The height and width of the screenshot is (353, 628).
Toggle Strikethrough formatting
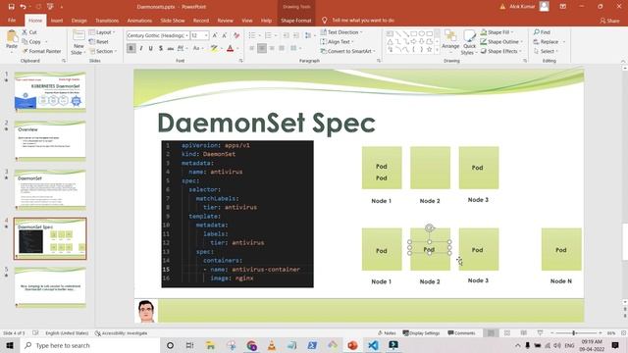[170, 48]
